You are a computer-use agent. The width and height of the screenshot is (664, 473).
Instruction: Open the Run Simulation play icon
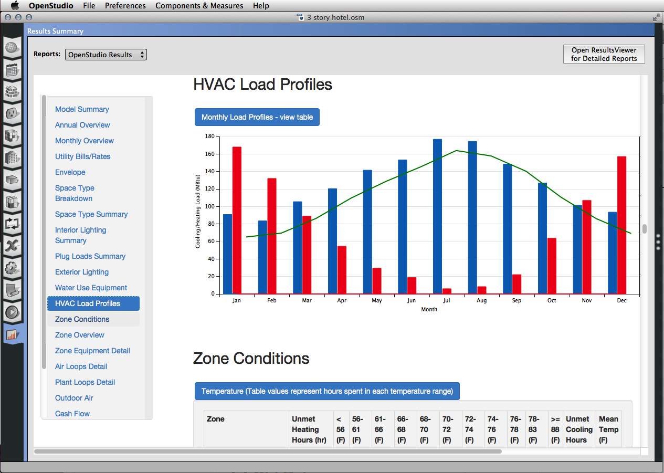12,312
